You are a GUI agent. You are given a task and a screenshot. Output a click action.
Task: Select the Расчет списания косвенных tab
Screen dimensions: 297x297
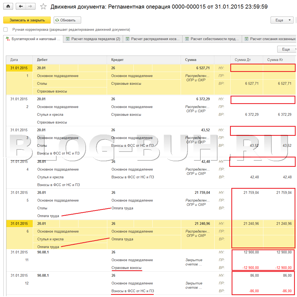(x=270, y=39)
